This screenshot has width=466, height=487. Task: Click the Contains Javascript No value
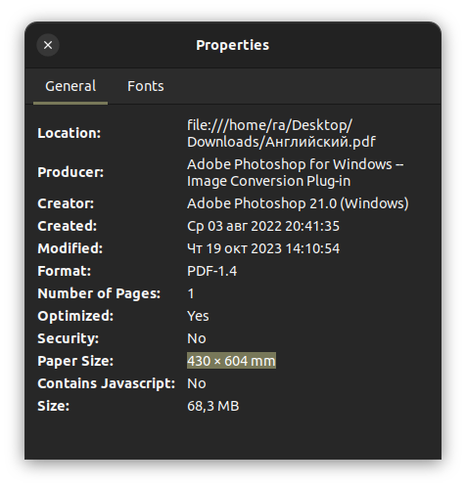[x=197, y=383]
